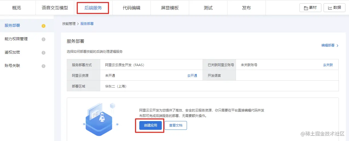This screenshot has width=349, height=141.
Task: Click the folder icon on 素材 button
Action: pos(306,8)
